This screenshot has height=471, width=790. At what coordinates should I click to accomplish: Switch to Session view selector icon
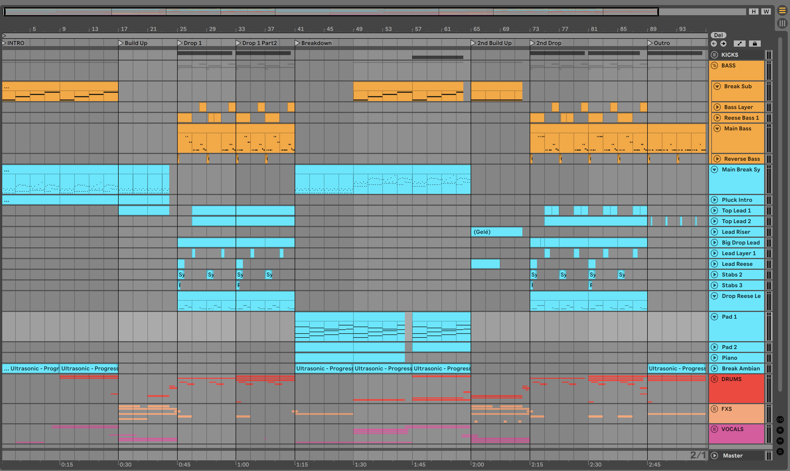point(782,23)
